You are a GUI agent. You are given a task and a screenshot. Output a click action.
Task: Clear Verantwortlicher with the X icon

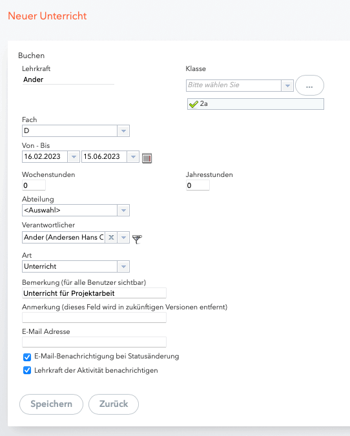pyautogui.click(x=111, y=238)
